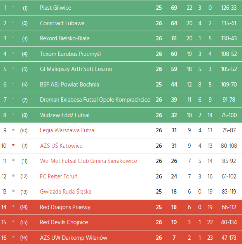The image size is (242, 244).
Task: Select Rekord Bielsko-Biała team name
Action: pos(65,38)
